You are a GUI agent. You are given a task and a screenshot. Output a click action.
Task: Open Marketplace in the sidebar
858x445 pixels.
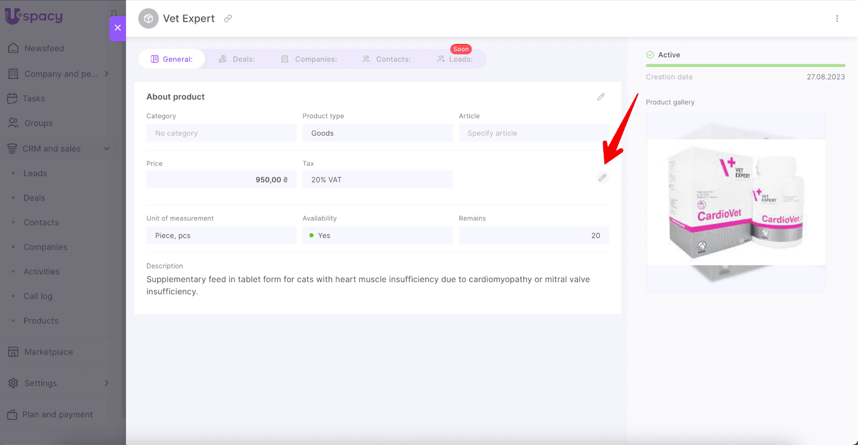click(48, 352)
